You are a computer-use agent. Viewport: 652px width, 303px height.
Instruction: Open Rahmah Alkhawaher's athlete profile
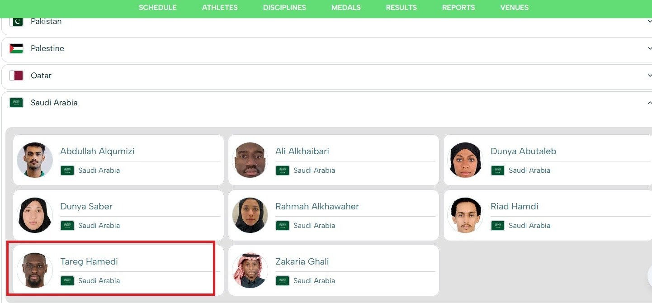[x=317, y=206]
